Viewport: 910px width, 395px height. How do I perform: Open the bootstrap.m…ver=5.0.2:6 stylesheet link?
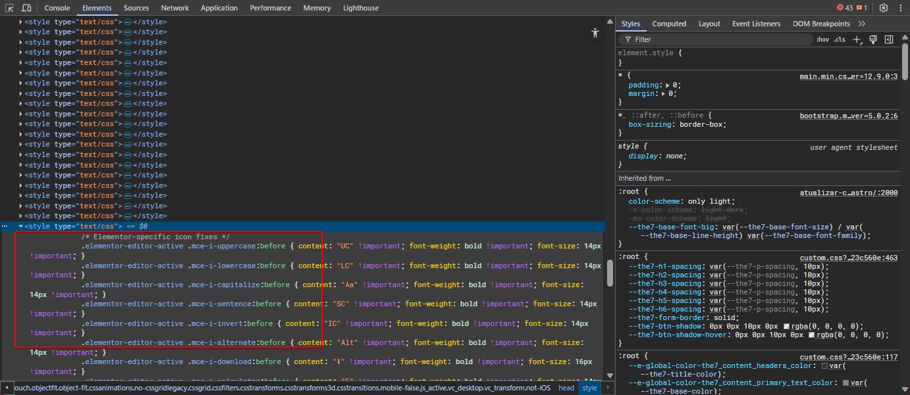tap(848, 116)
